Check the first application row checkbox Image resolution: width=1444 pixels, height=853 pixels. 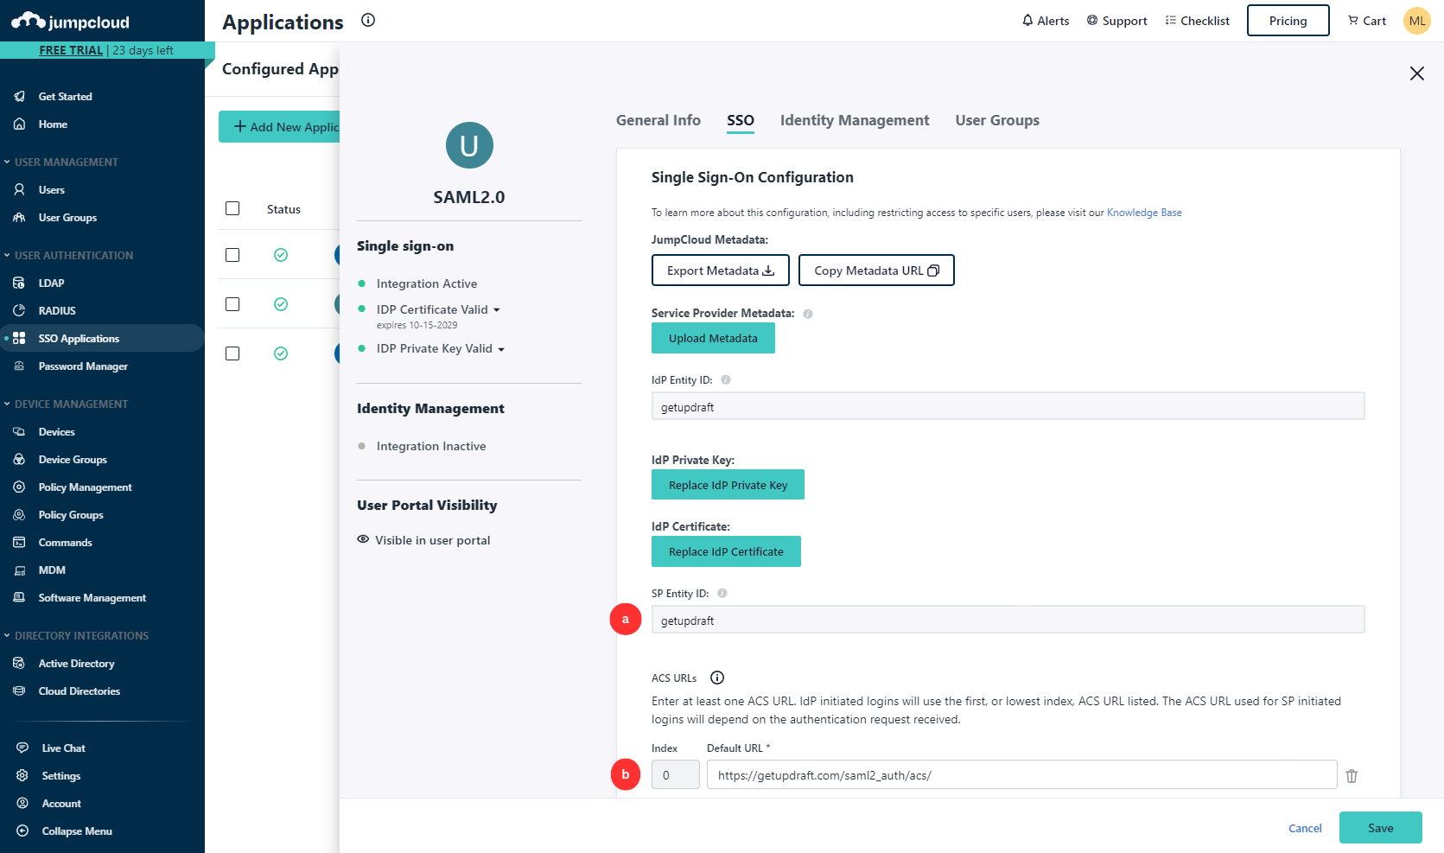coord(232,255)
